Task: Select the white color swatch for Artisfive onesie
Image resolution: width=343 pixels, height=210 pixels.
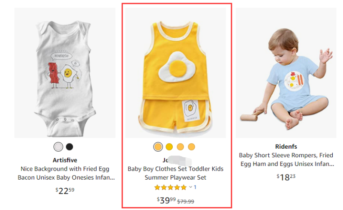Action: (x=58, y=147)
